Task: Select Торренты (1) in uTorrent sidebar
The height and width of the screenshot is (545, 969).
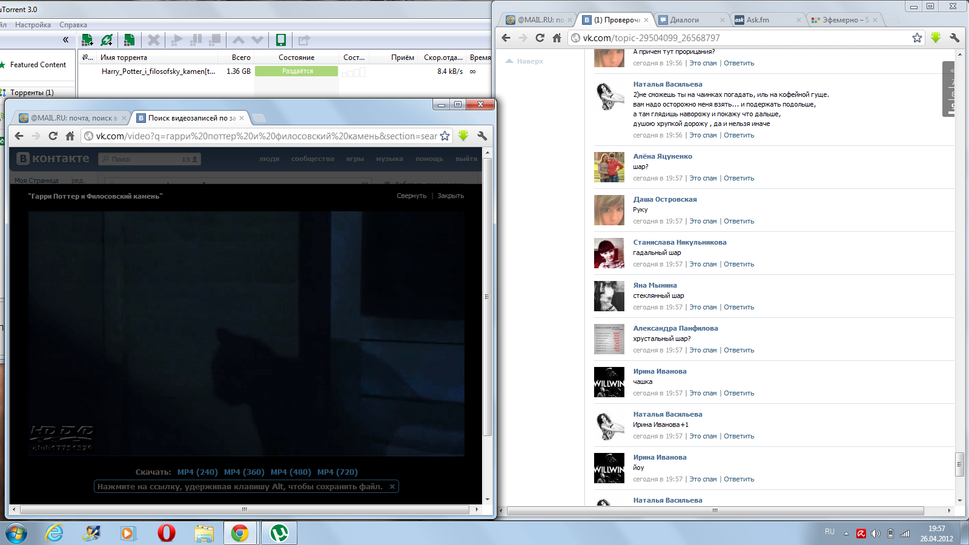Action: point(32,93)
